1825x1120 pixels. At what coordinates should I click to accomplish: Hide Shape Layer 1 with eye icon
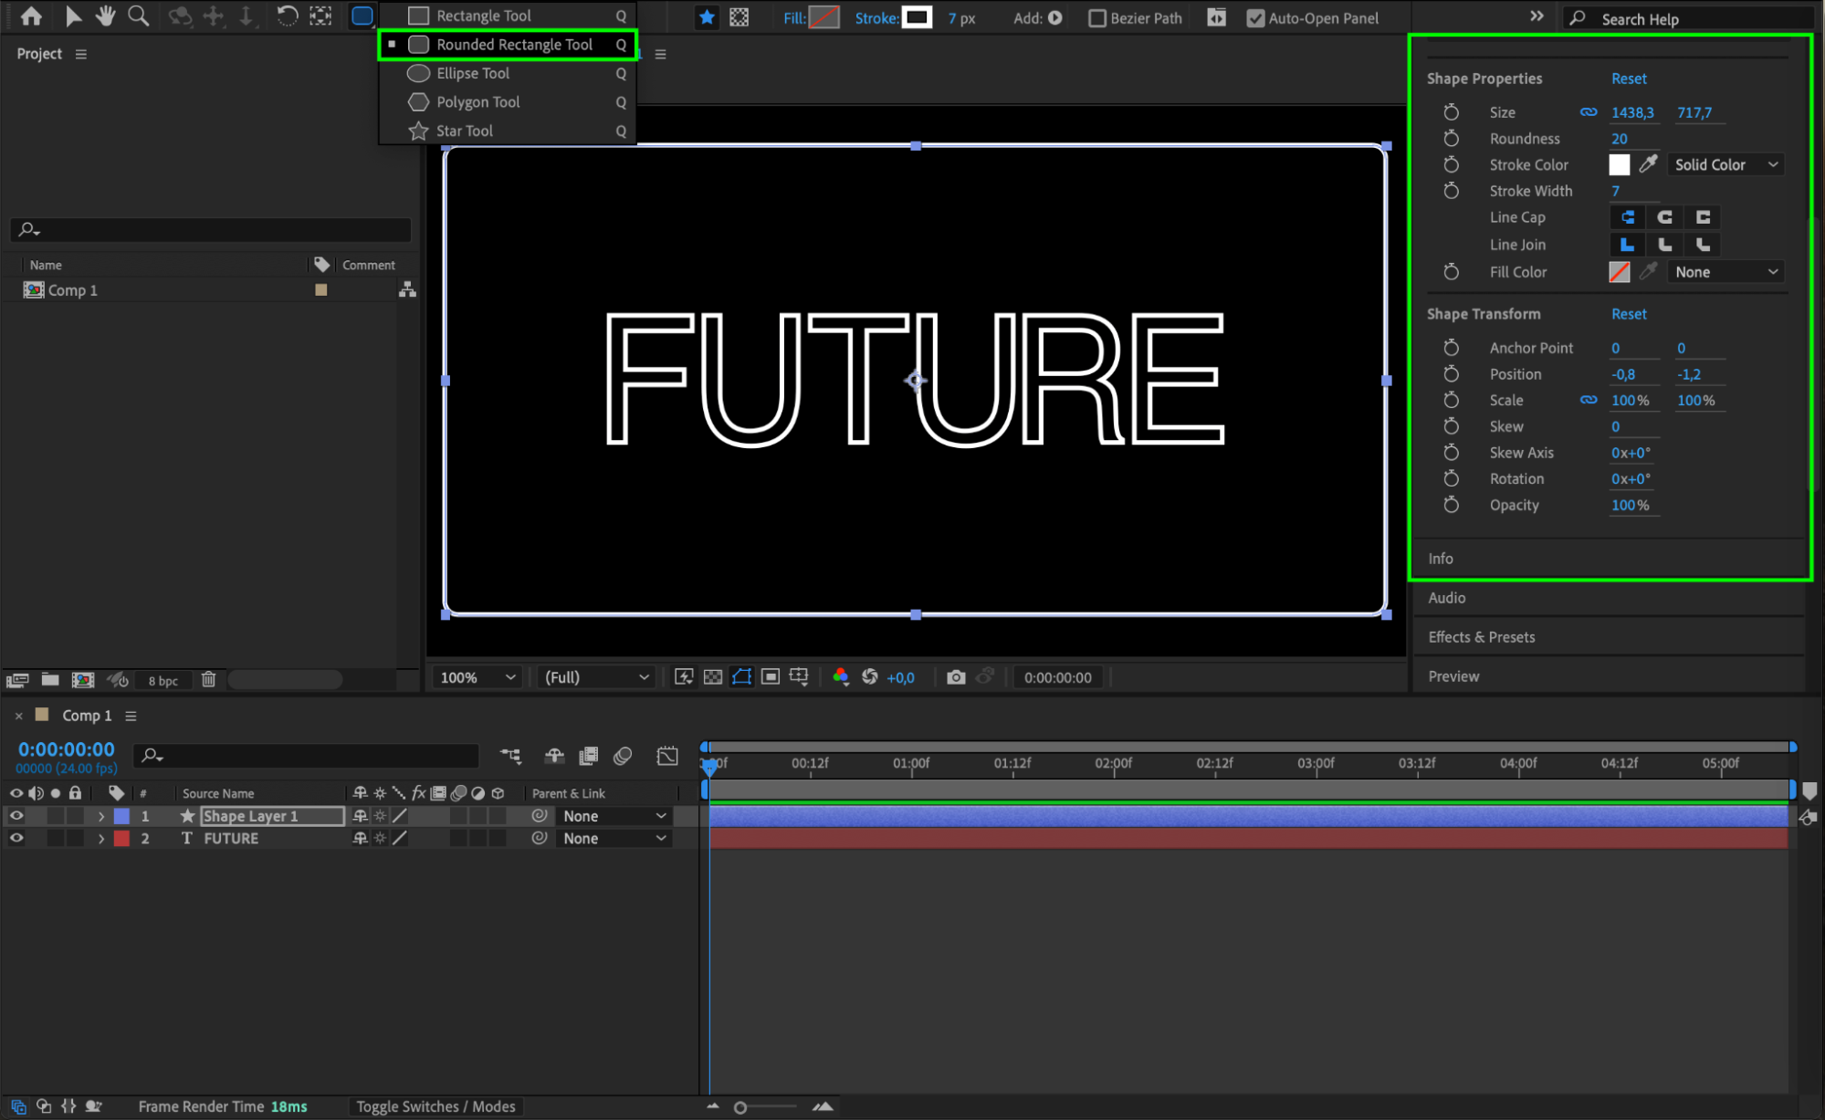pos(16,816)
